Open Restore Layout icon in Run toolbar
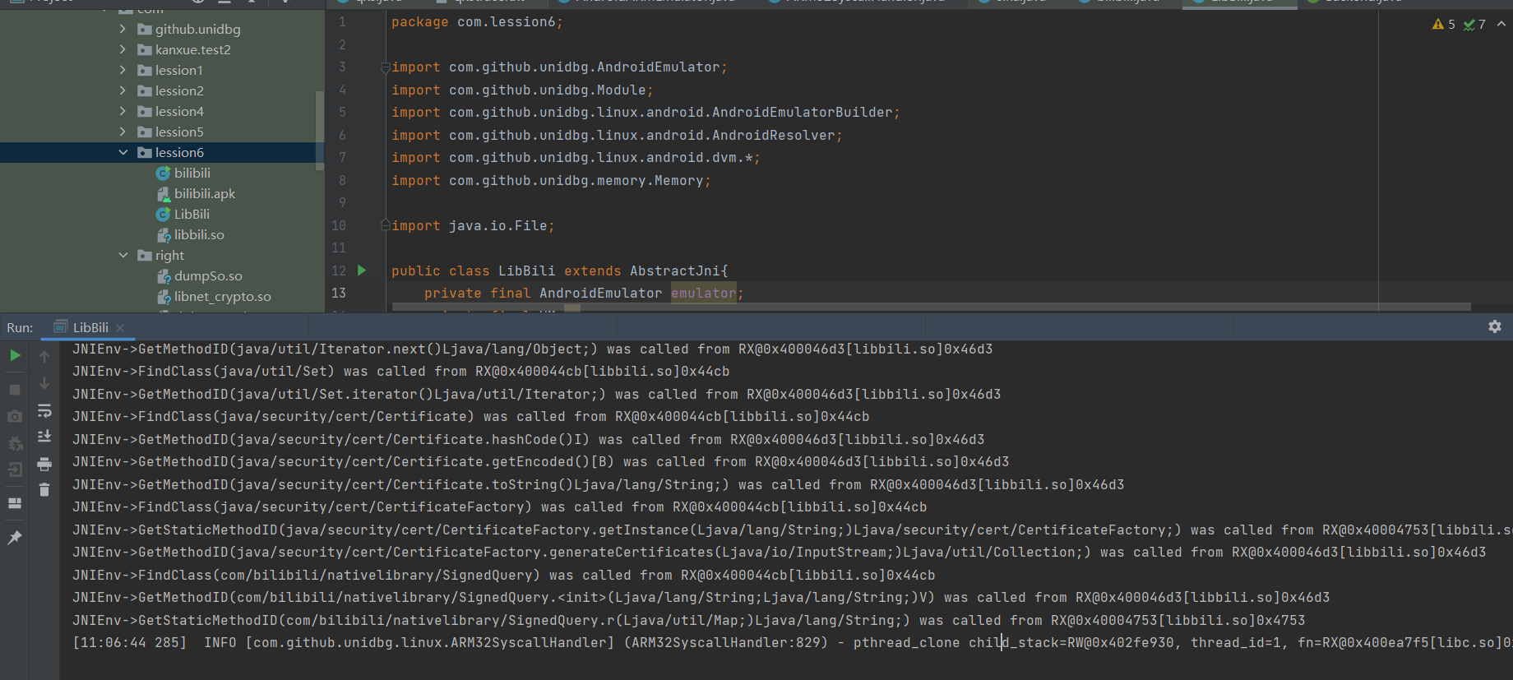This screenshot has height=680, width=1513. click(x=15, y=503)
